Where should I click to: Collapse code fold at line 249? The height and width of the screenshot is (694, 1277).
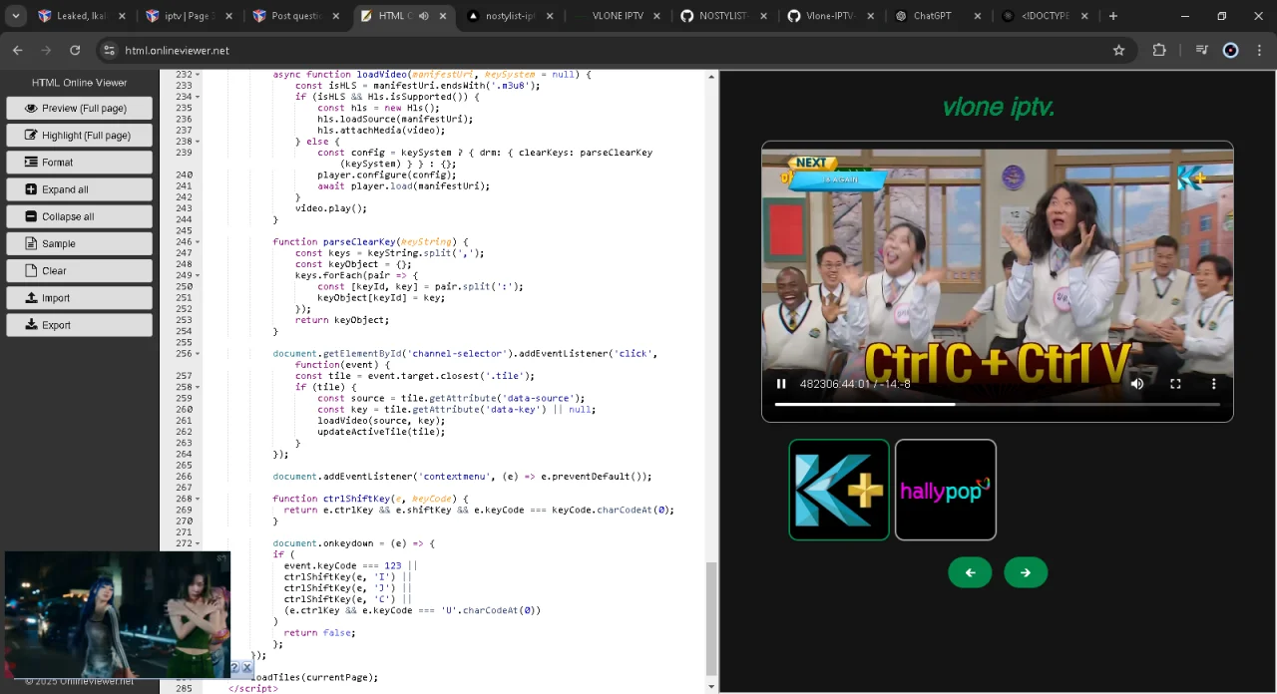[x=198, y=275]
